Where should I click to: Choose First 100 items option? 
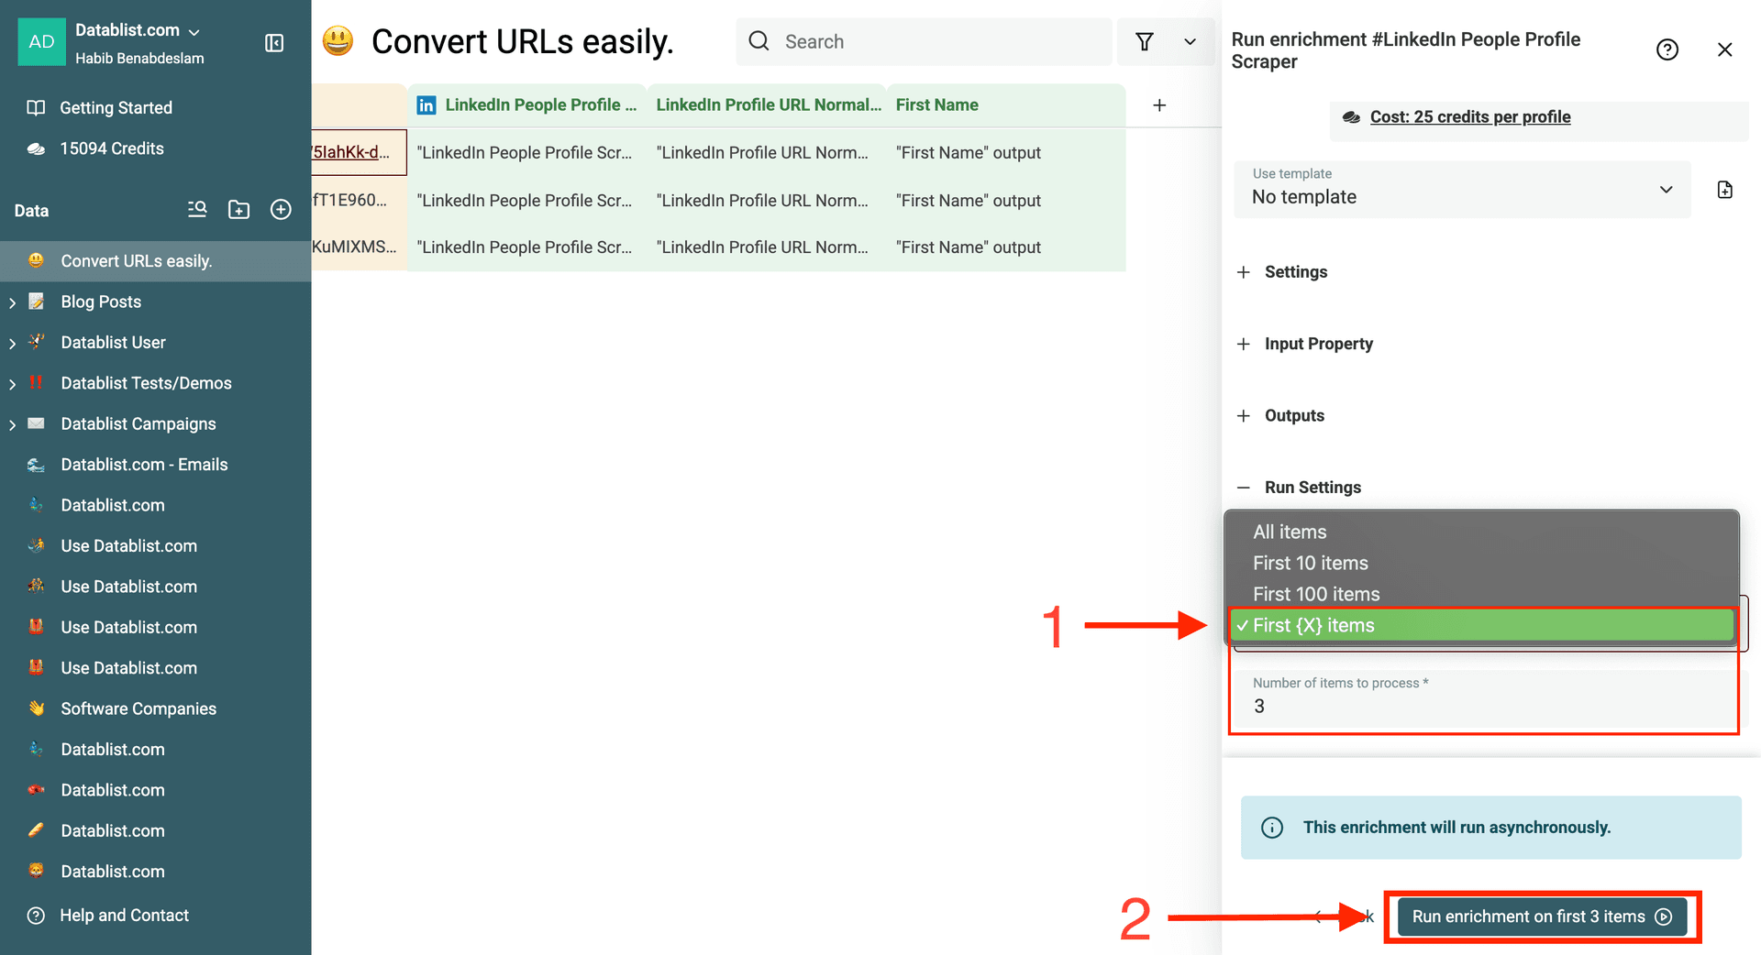click(x=1316, y=595)
